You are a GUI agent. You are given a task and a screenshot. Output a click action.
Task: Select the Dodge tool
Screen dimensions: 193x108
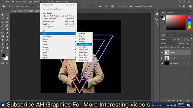2,40
